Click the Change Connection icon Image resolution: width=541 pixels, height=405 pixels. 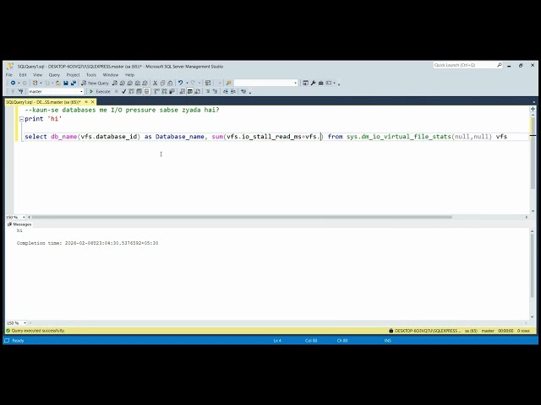tap(20, 92)
